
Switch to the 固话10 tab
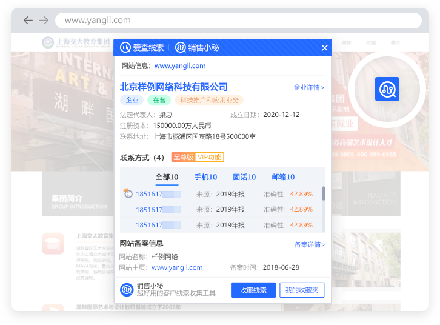coord(244,177)
